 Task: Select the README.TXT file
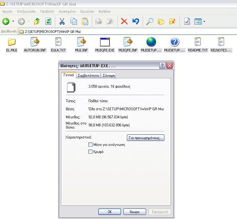pyautogui.click(x=198, y=45)
